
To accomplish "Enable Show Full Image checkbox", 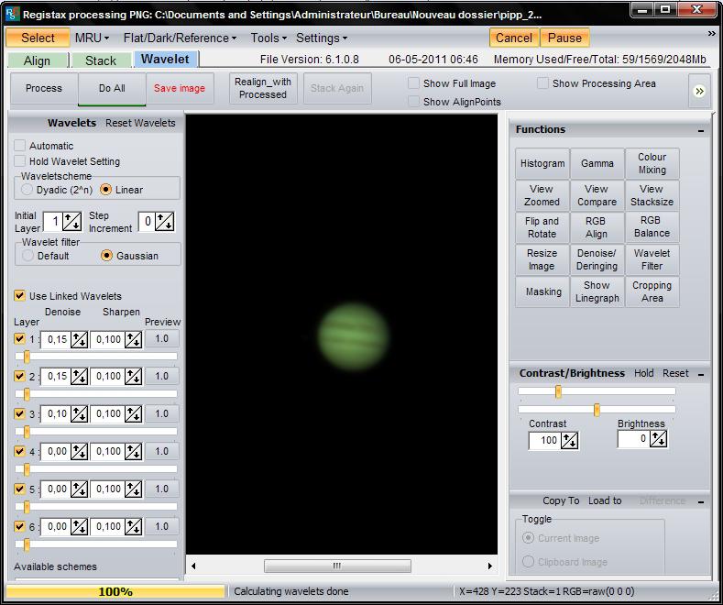I will coord(413,83).
